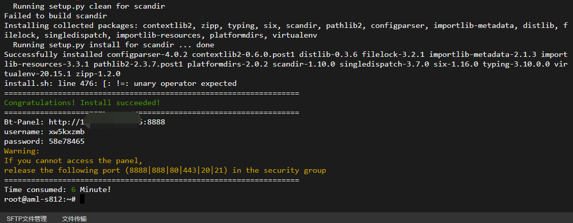Click the Installing collected packages line
The image size is (573, 223).
[x=286, y=25]
